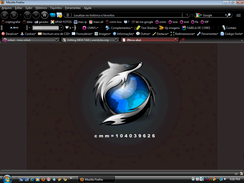The image size is (244, 183).
Task: Expand the Destacar menu
Action: point(160,34)
